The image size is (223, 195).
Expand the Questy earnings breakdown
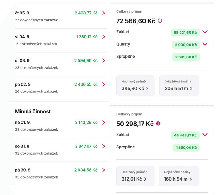[x=204, y=44]
